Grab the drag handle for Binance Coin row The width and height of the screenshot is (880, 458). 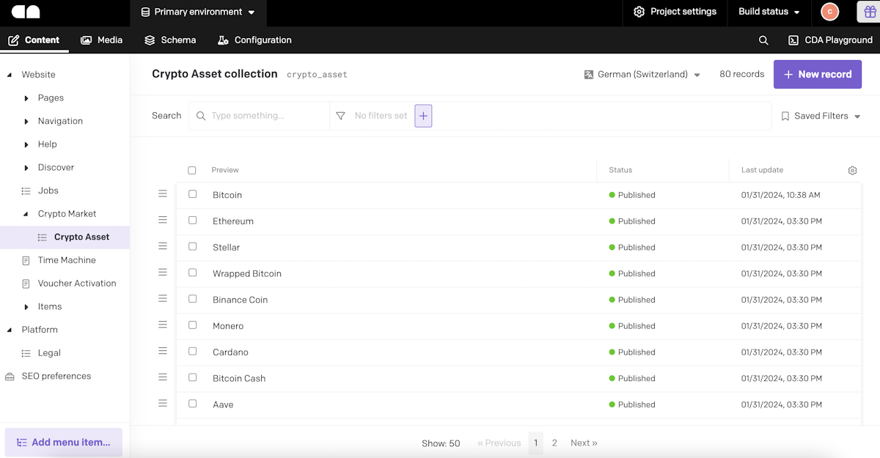click(x=163, y=298)
